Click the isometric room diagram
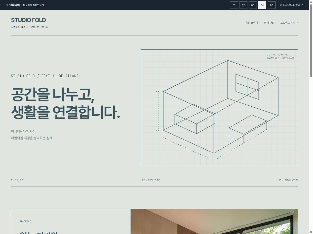The height and width of the screenshot is (234, 313). 219,107
